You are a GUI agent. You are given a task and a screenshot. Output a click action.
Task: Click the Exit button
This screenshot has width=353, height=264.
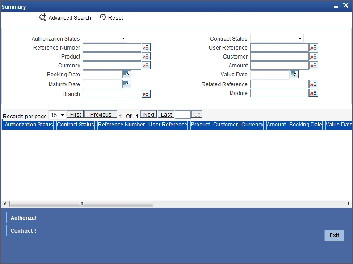pos(334,235)
